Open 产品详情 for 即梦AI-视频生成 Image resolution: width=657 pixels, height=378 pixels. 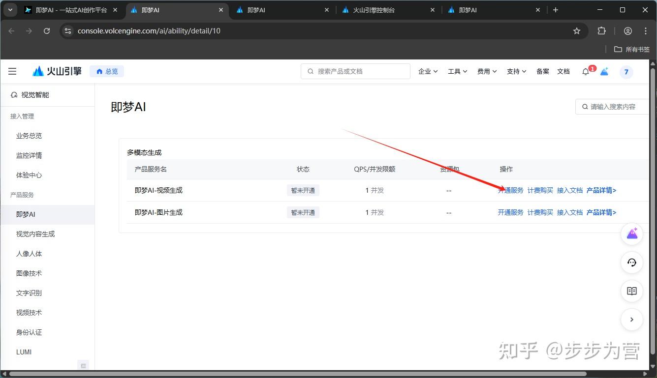601,190
